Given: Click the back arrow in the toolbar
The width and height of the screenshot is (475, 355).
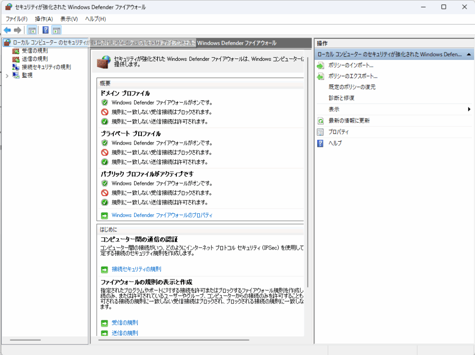Looking at the screenshot, I should click(7, 30).
